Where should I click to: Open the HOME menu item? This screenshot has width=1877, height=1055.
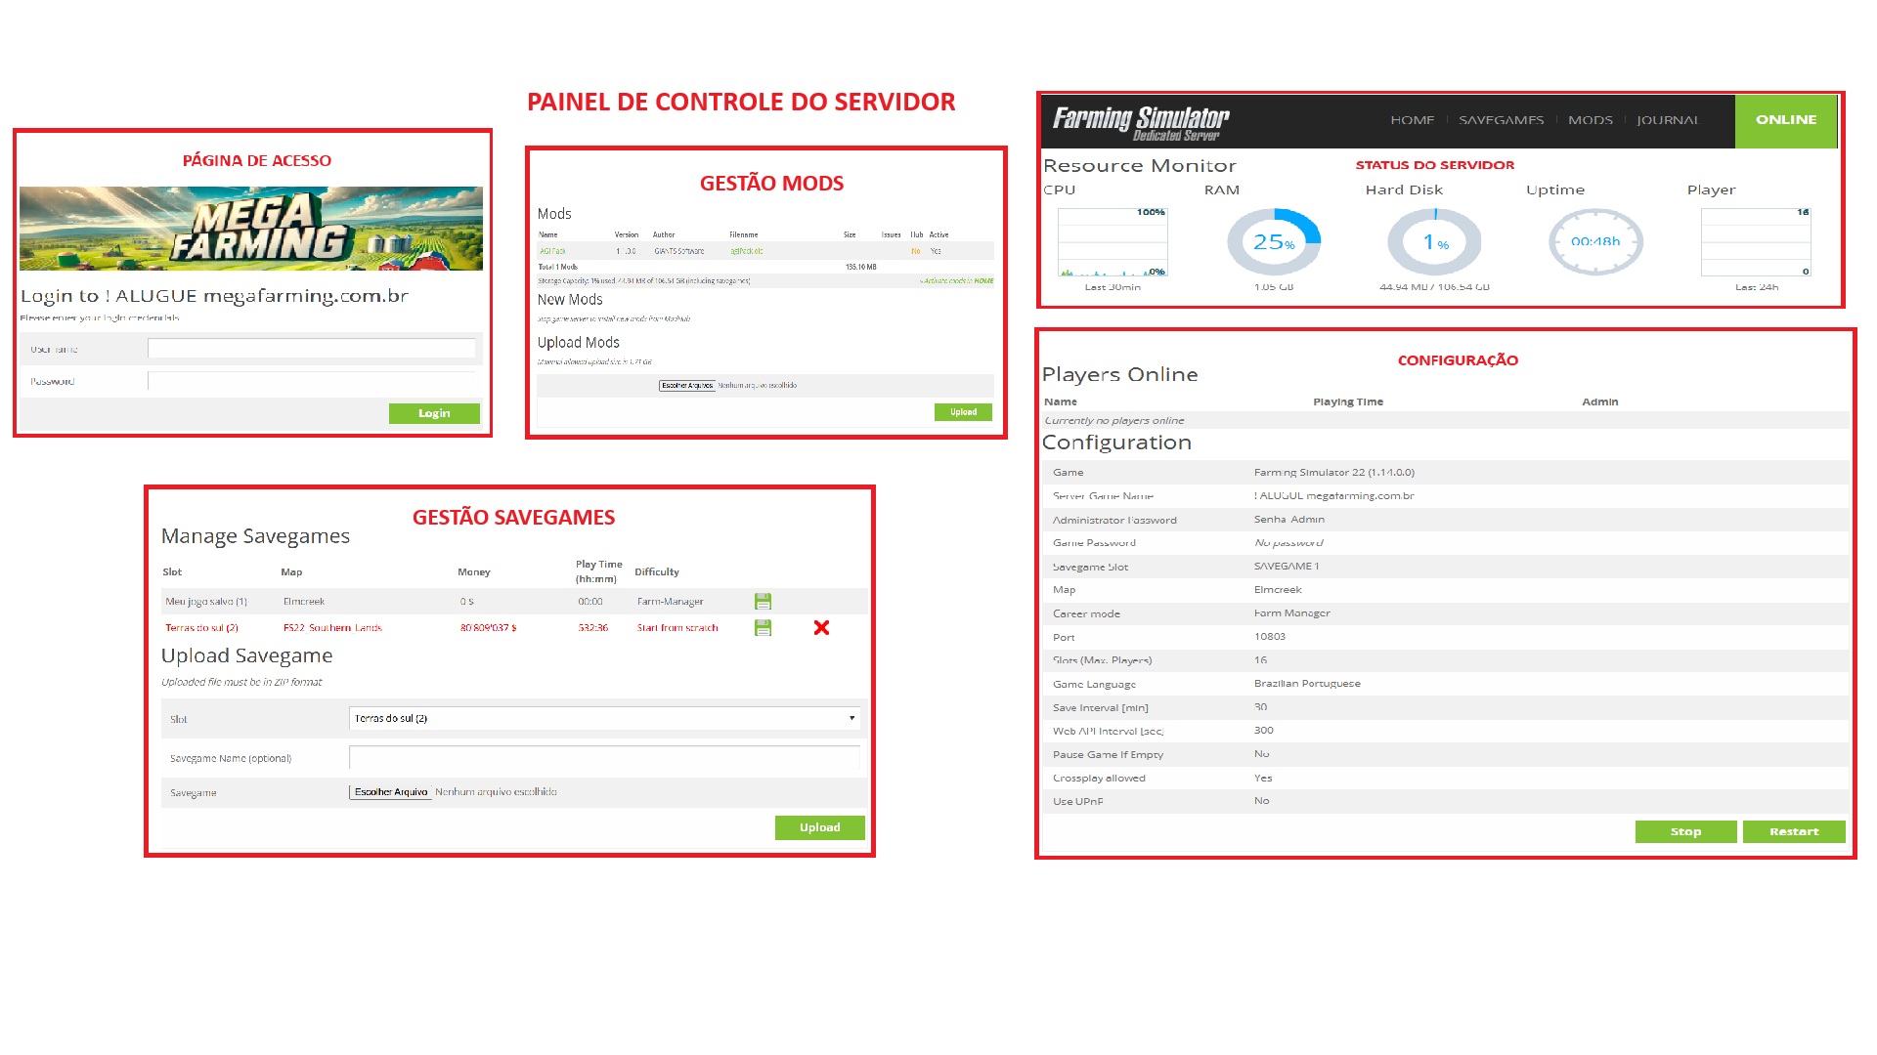[x=1413, y=120]
